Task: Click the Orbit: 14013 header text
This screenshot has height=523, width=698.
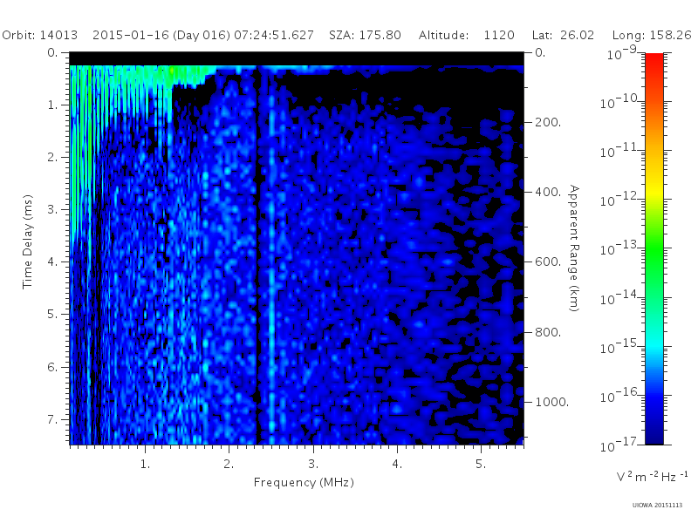Action: (x=39, y=35)
